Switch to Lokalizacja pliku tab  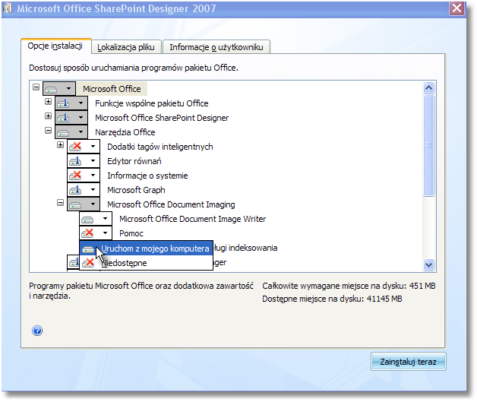(x=126, y=47)
